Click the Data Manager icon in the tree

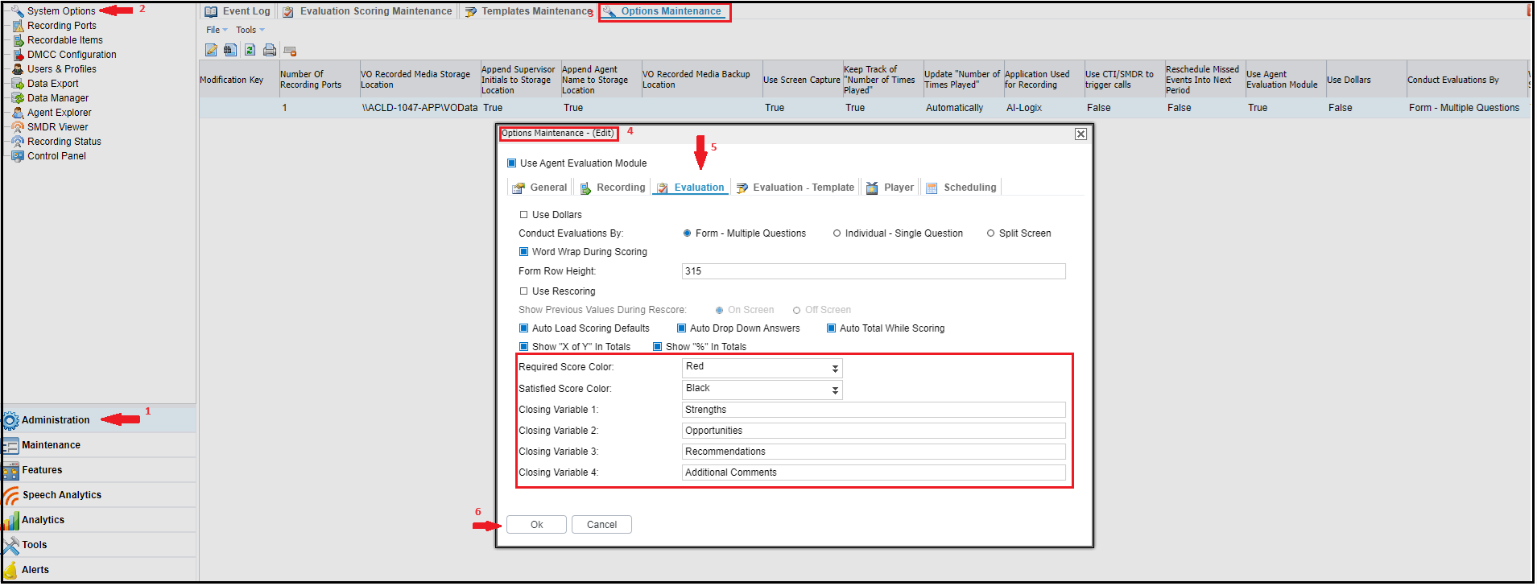pyautogui.click(x=18, y=98)
